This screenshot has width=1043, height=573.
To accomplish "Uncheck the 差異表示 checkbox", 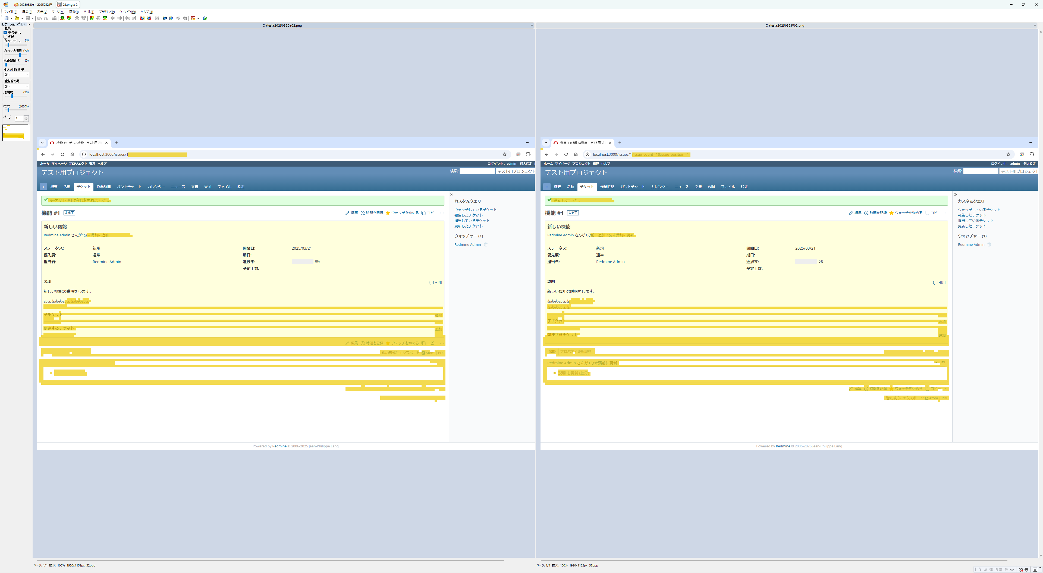I will [x=5, y=32].
